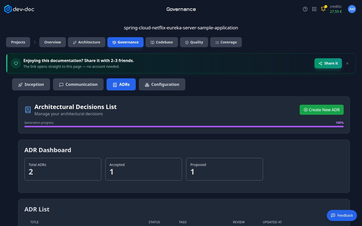Click the Accepted ADRs card
362x226 pixels.
tap(144, 169)
